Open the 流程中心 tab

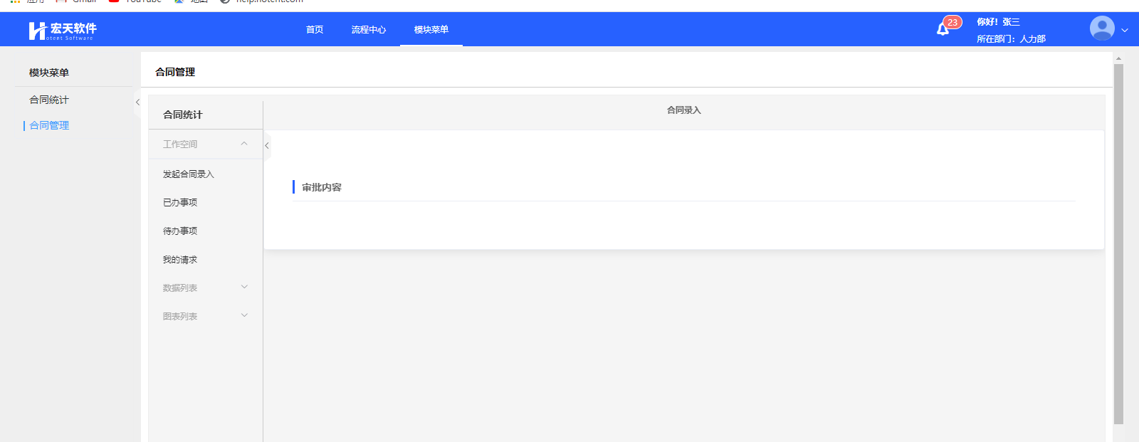click(x=368, y=29)
